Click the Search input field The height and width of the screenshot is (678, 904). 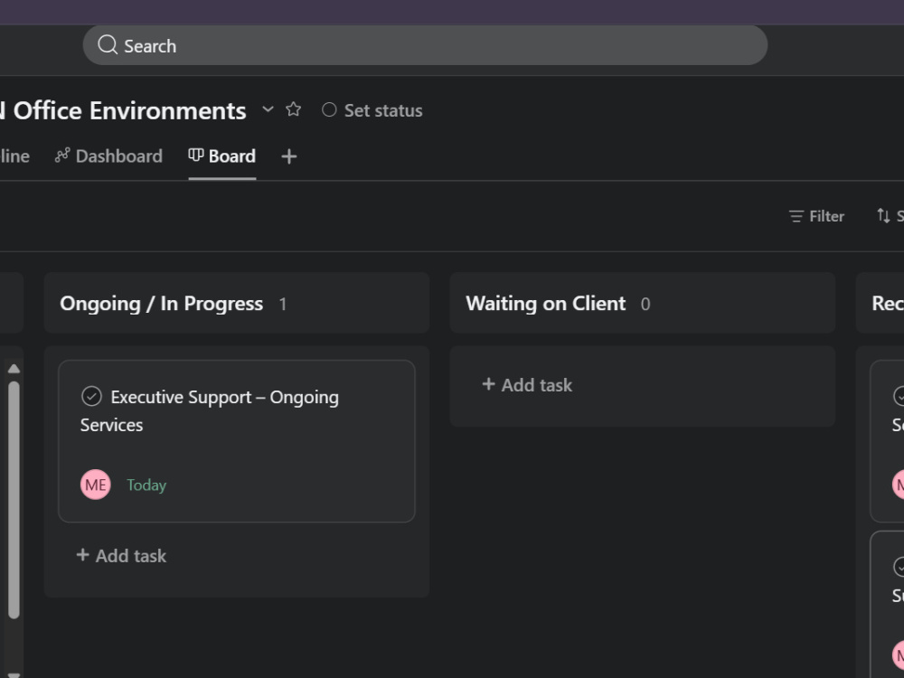[x=425, y=45]
